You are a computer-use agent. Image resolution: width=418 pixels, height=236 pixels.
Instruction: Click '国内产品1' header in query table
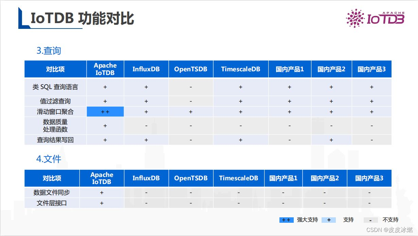tap(290, 69)
